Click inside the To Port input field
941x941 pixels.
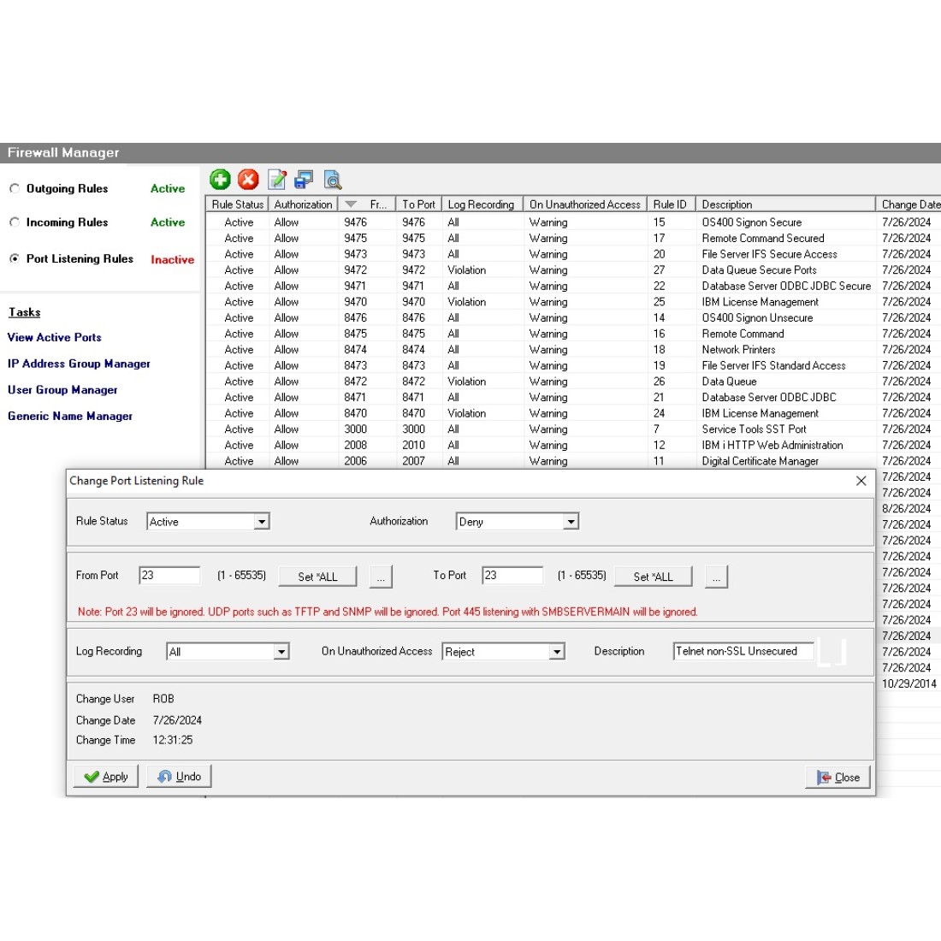(512, 575)
